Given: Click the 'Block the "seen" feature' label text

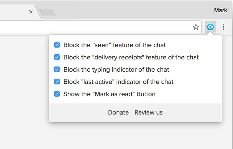Looking at the screenshot, I should [115, 45].
